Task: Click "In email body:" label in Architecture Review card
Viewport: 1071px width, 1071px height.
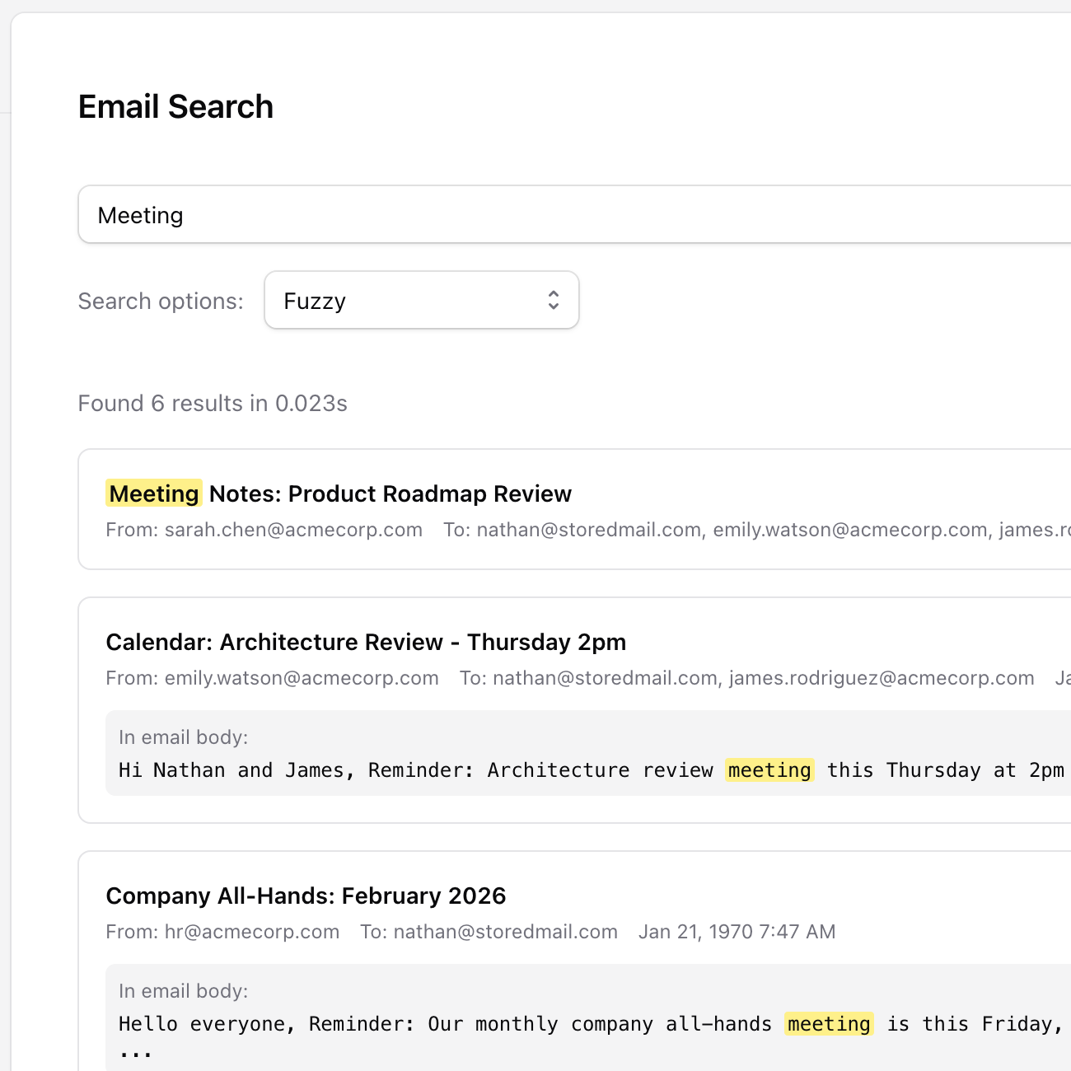Action: 183,737
